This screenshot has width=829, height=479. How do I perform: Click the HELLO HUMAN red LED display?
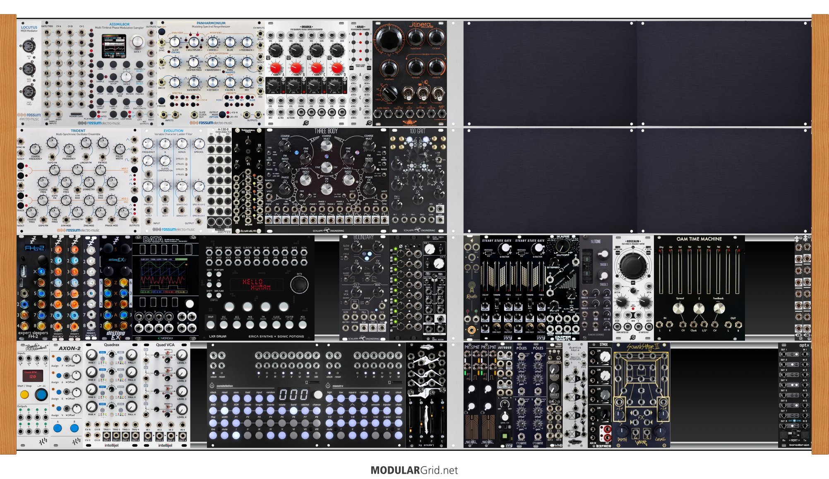click(256, 284)
